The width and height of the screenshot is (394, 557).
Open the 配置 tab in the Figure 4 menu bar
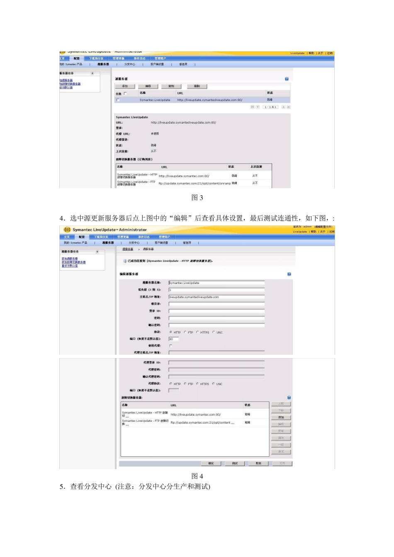[x=82, y=237]
